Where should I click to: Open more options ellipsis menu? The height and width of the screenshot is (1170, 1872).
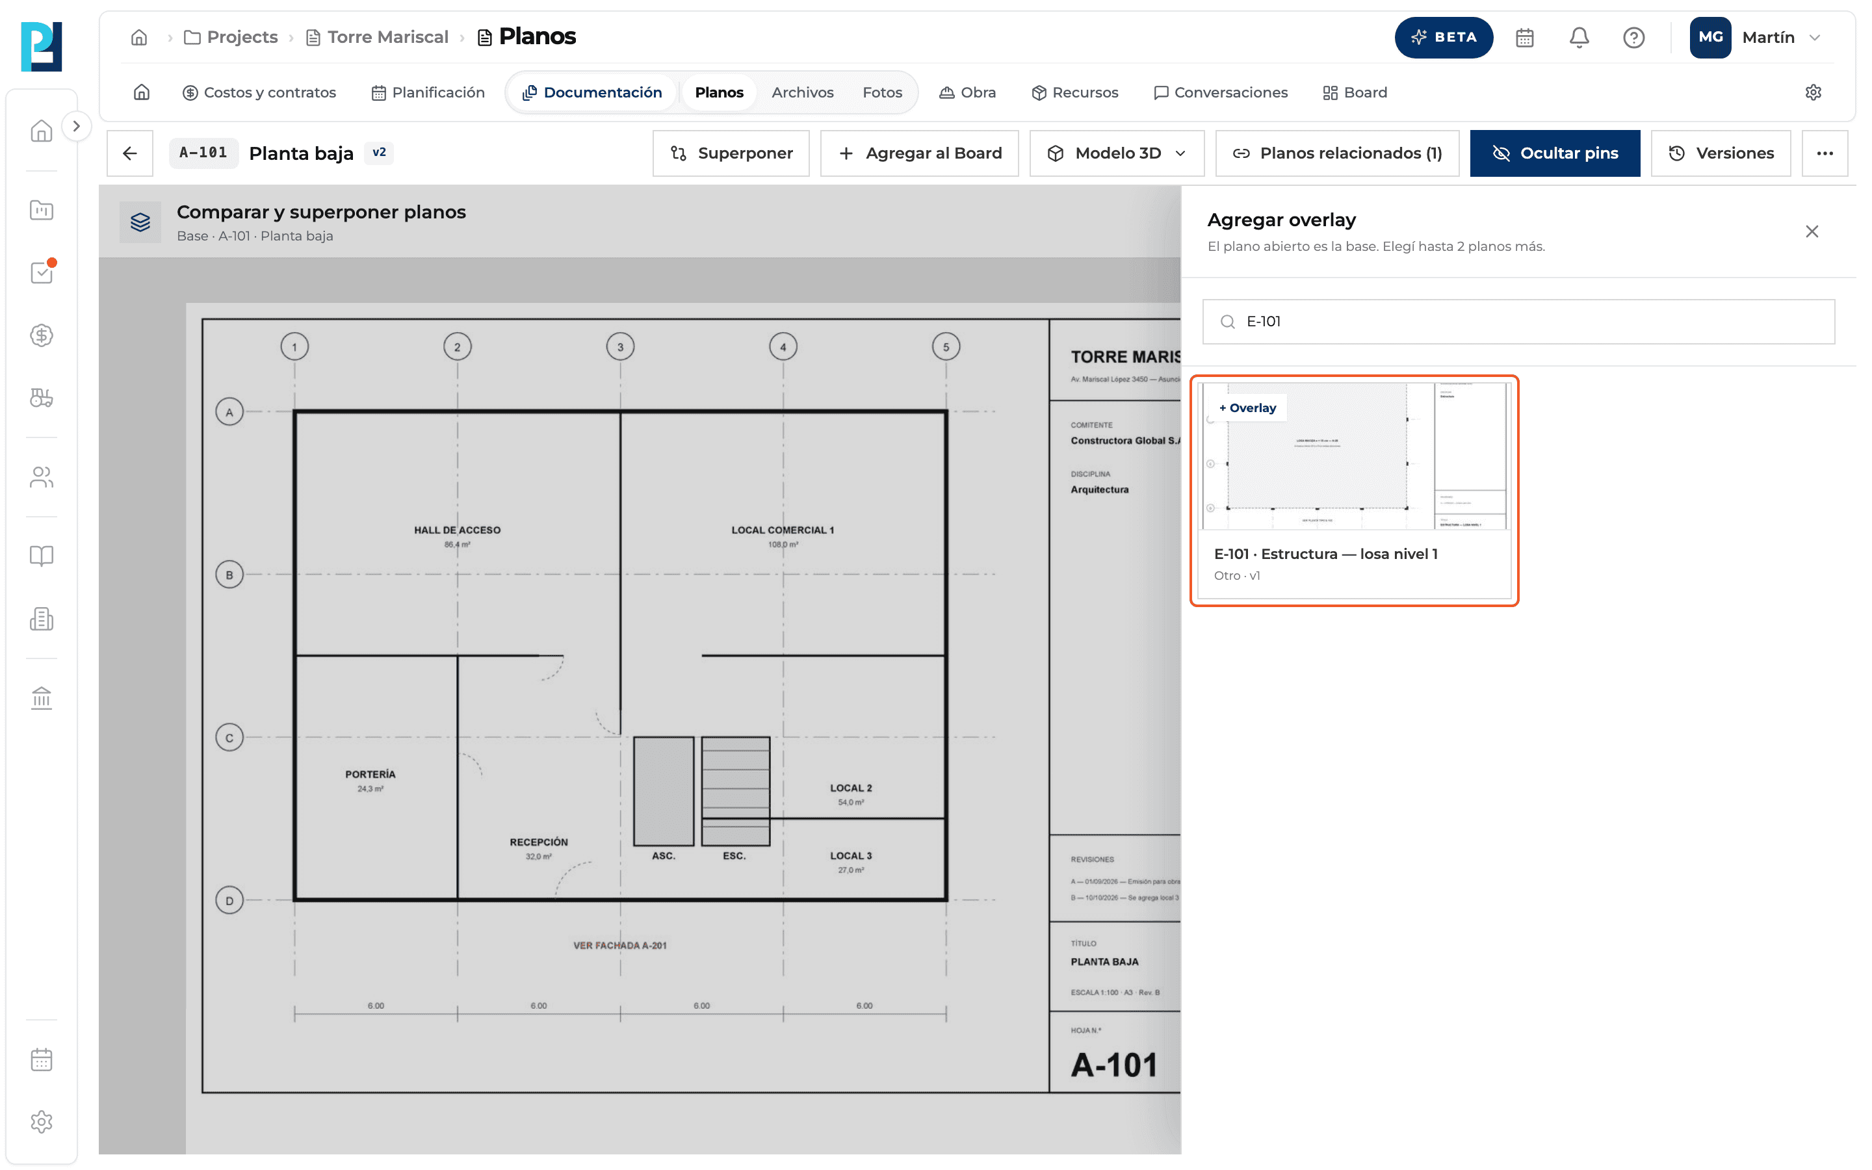[1824, 153]
